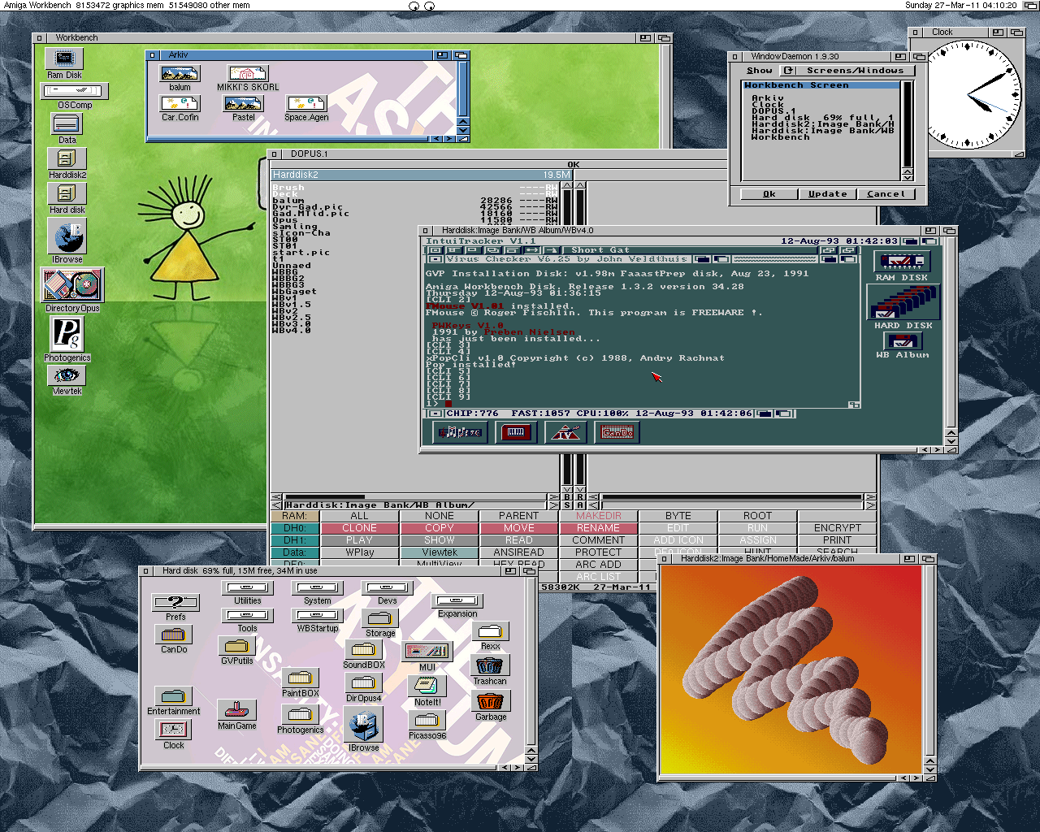Select Dvr-Gad.pic in DOpus list
Screen dimensions: 1040x832
pyautogui.click(x=307, y=207)
